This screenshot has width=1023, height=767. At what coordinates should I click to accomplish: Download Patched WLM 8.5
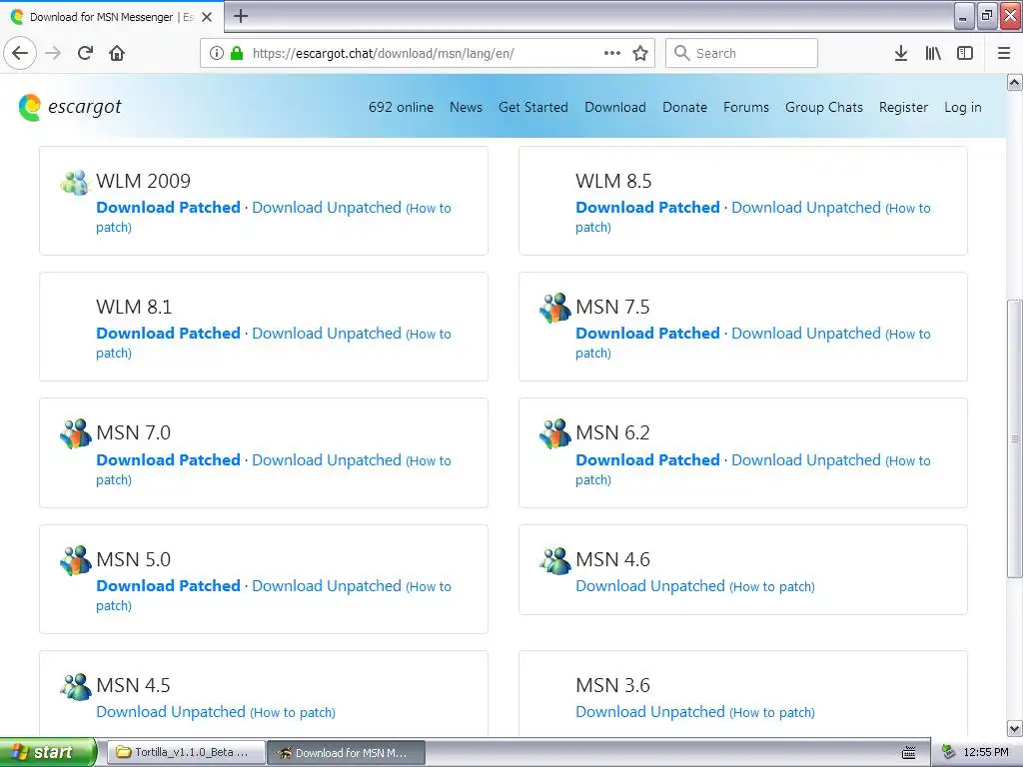tap(647, 208)
